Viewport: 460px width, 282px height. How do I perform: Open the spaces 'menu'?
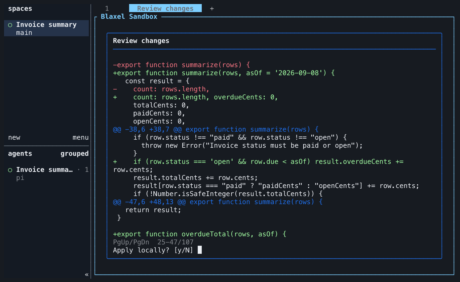[81, 138]
